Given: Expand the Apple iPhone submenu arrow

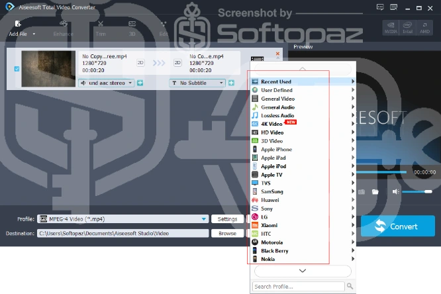Looking at the screenshot, I should (x=353, y=149).
